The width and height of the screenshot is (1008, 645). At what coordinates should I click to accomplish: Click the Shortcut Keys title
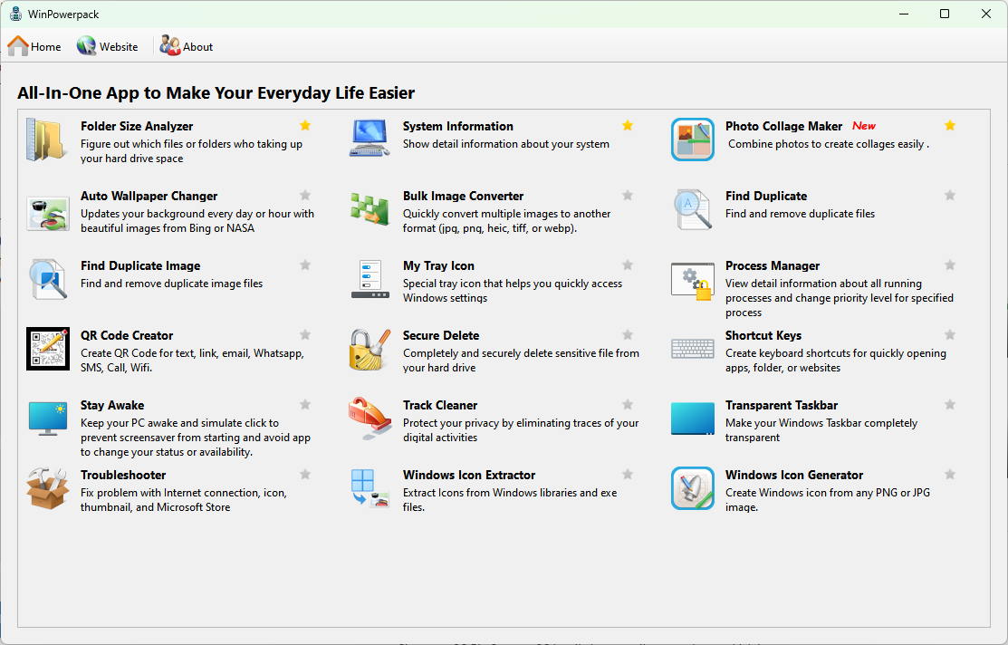[x=763, y=336]
